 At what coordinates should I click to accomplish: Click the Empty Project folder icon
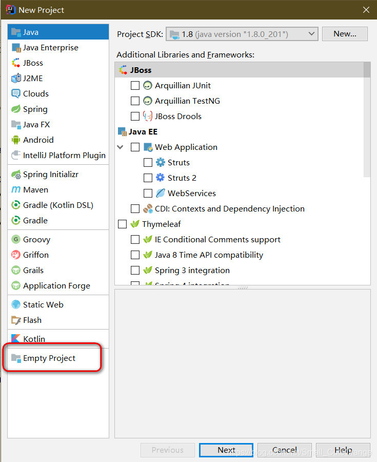tap(16, 358)
